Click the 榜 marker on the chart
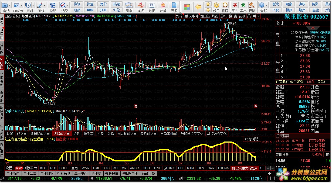The width and height of the screenshot is (332, 183). (x=135, y=106)
